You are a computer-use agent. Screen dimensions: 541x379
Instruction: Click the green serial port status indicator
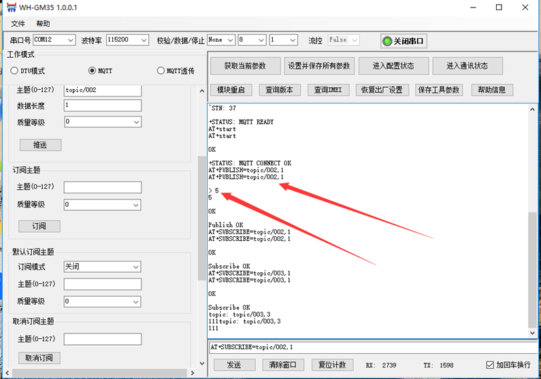tap(387, 41)
